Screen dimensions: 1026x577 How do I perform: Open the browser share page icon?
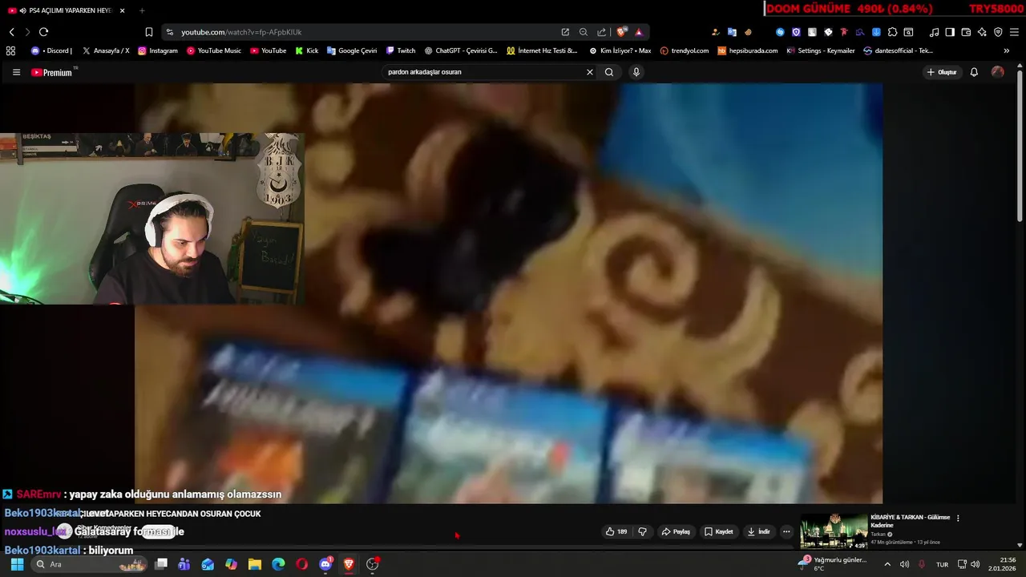602,32
